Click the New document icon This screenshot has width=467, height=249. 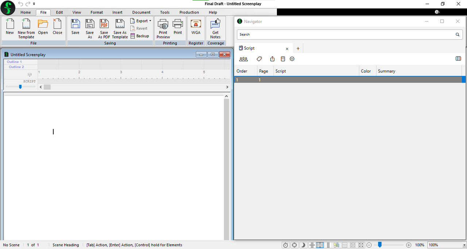[9, 24]
